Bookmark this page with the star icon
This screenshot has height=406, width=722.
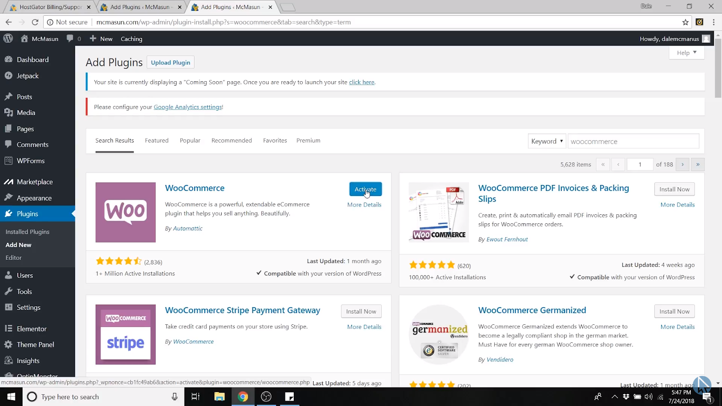click(685, 22)
